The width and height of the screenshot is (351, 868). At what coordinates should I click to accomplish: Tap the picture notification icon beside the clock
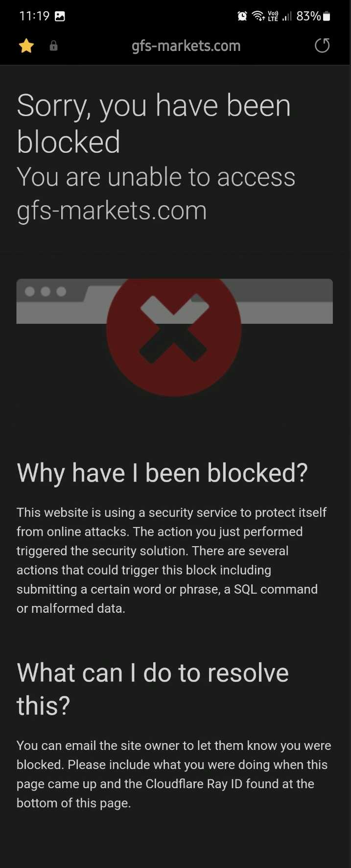[60, 16]
